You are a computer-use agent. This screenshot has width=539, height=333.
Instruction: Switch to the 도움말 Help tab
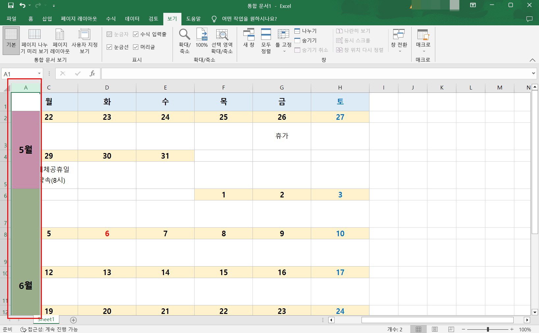(193, 19)
